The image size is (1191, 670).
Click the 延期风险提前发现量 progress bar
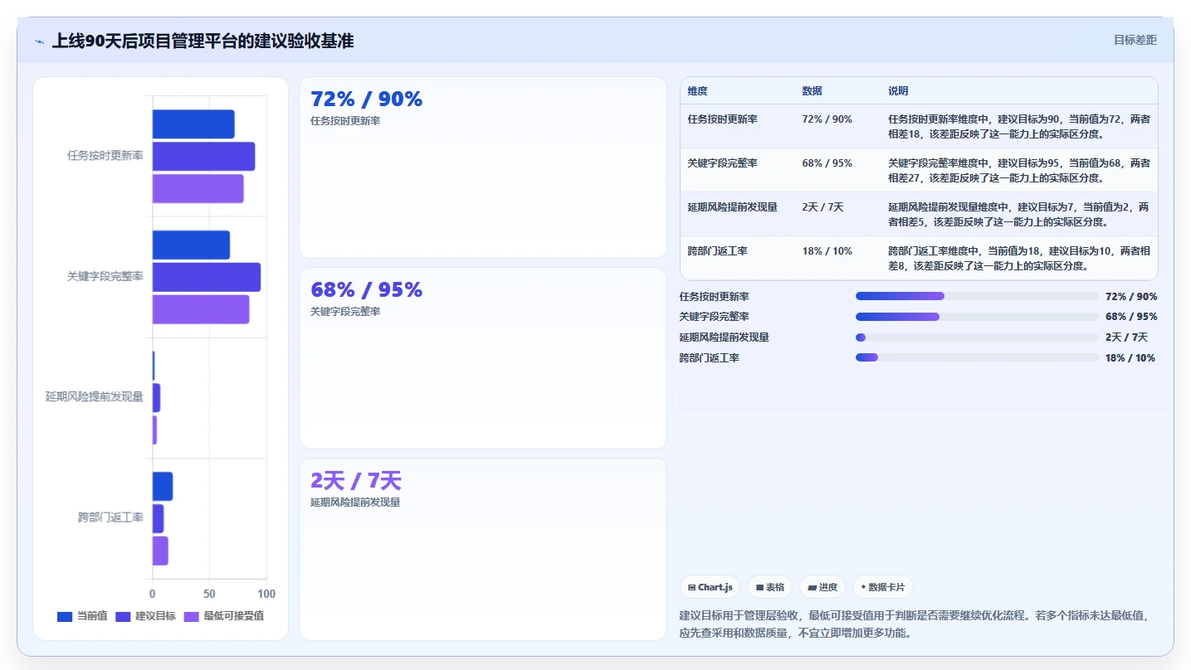[977, 337]
